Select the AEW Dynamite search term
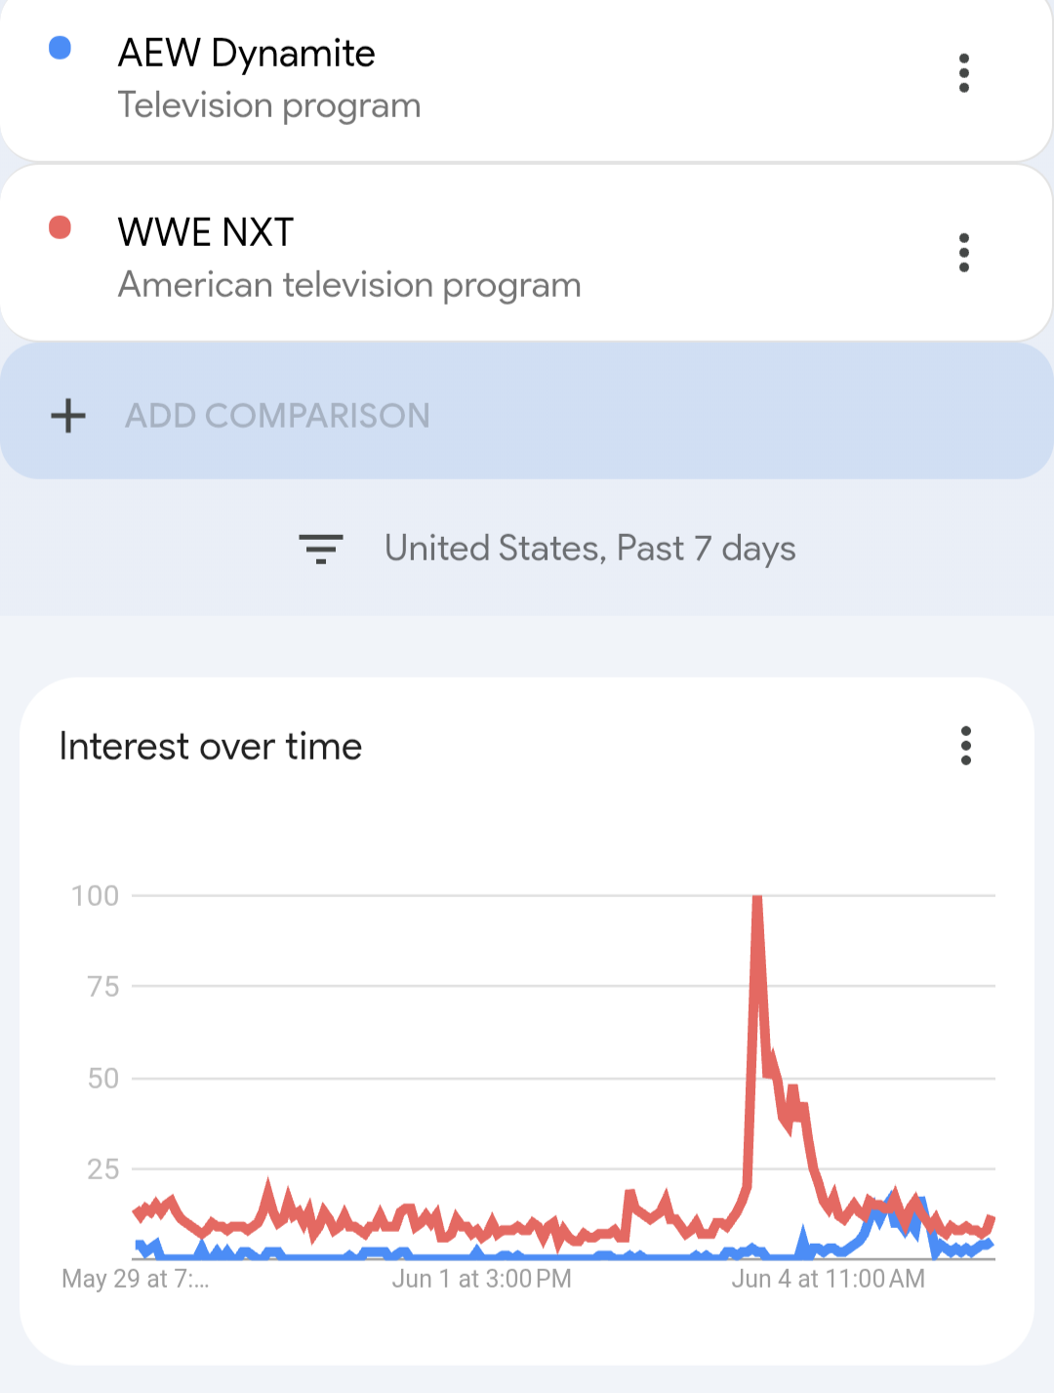Viewport: 1054px width, 1393px height. (x=247, y=54)
